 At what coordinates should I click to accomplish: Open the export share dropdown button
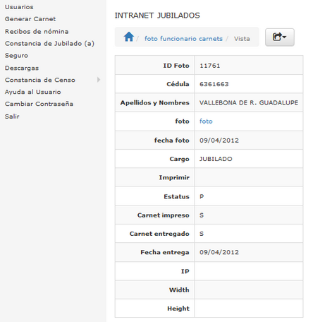[280, 37]
